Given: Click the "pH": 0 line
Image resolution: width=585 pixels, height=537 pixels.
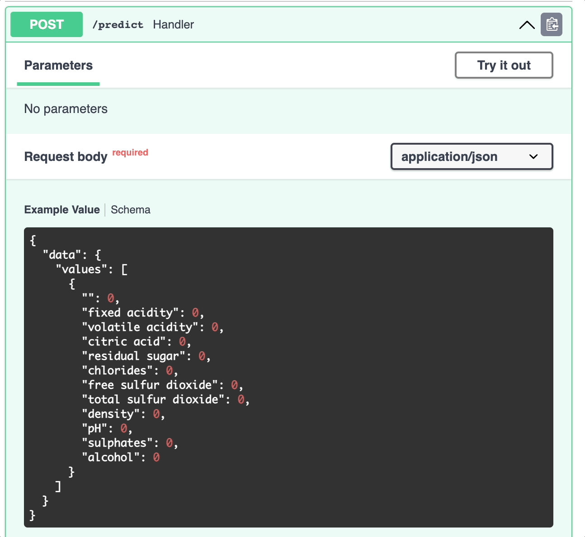Looking at the screenshot, I should 107,429.
